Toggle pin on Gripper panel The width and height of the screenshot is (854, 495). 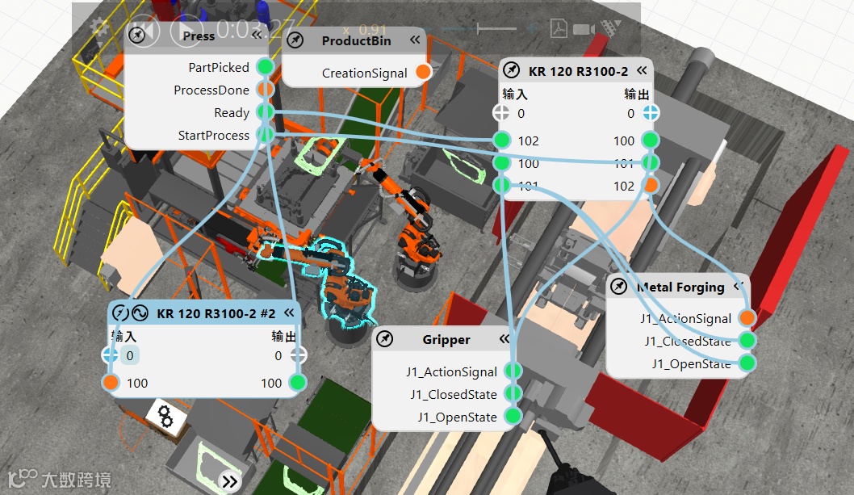(x=384, y=339)
